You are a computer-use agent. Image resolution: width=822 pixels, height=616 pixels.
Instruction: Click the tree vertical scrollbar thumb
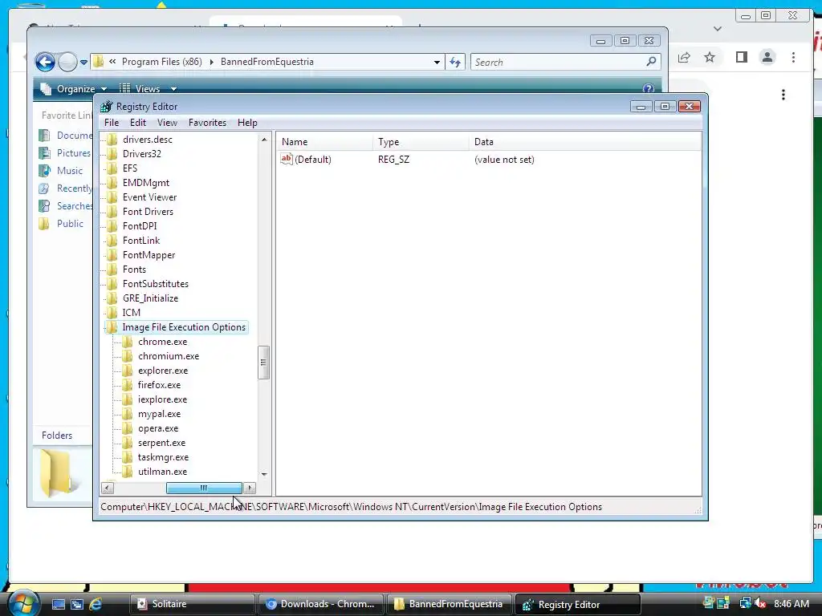coord(263,362)
